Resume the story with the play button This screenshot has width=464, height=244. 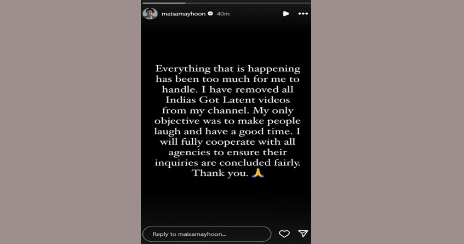coord(286,14)
